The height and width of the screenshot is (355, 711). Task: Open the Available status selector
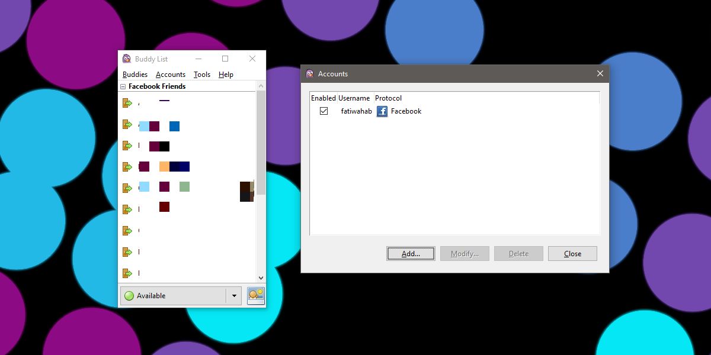coord(181,296)
